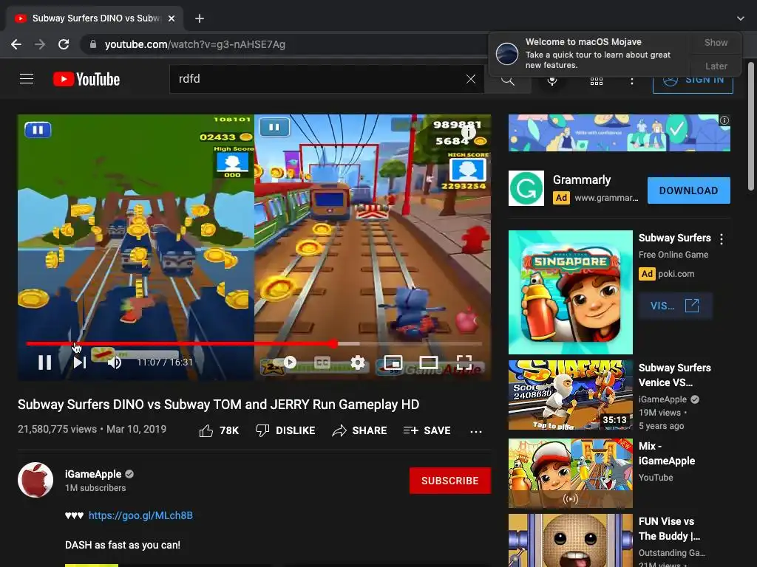Open the YouTube hamburger guide menu
The width and height of the screenshot is (757, 567).
click(27, 78)
